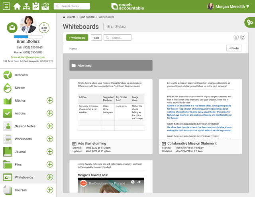Open the Collaborative Mission Statement whiteboard

click(x=200, y=116)
